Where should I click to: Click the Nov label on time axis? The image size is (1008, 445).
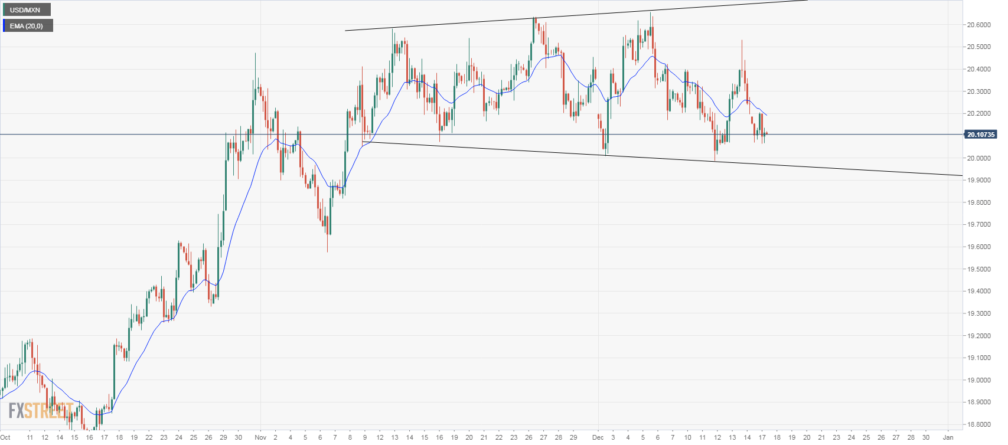point(260,437)
